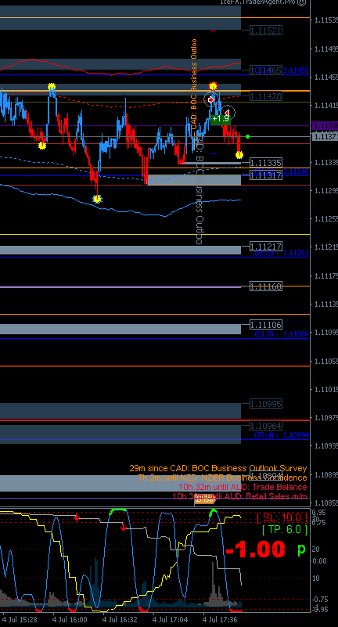Viewport: 338px width, 627px height.
Task: Click the smiley face icon beside IceFX.TraderAgent.Pro
Action: [302, 2]
